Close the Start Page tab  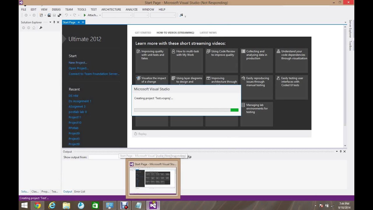tap(83, 22)
